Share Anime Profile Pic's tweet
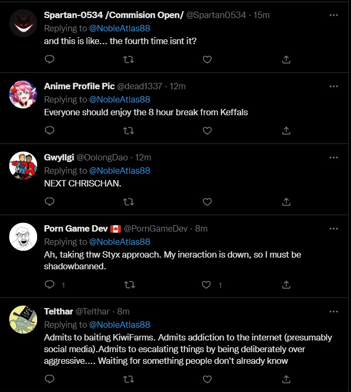The width and height of the screenshot is (351, 392). 286,131
